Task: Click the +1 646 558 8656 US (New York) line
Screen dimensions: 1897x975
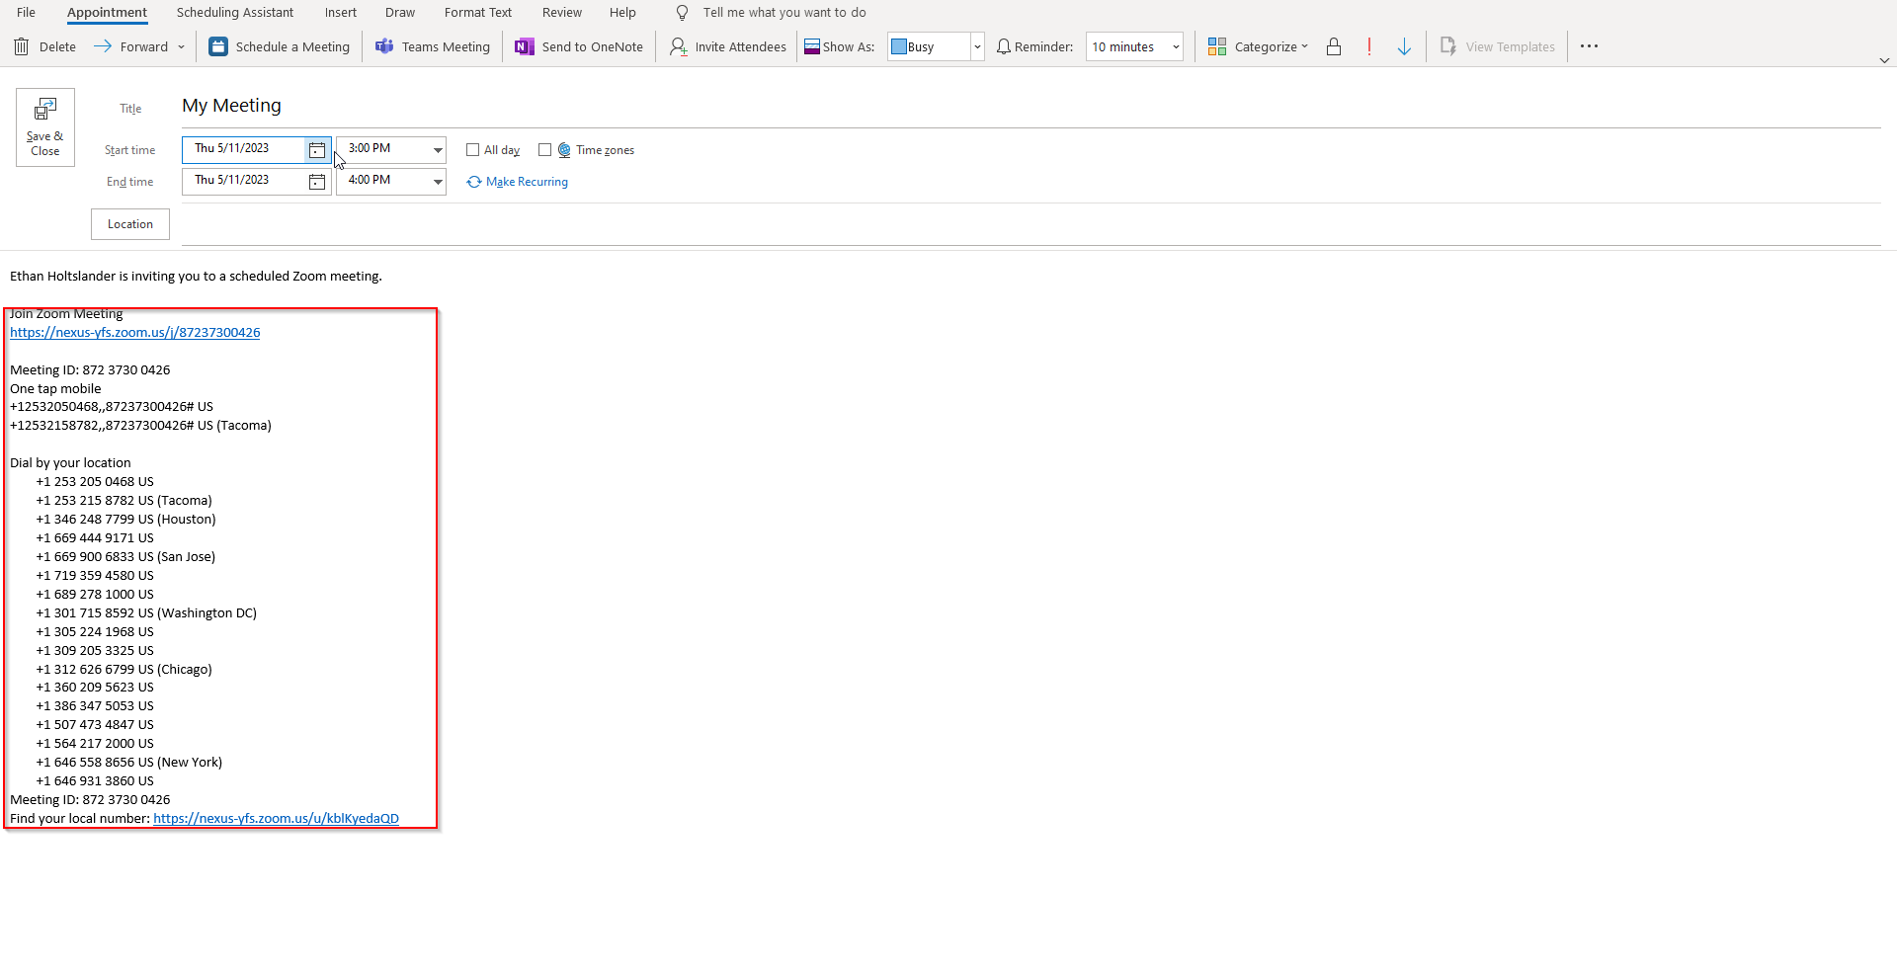Action: pyautogui.click(x=129, y=763)
